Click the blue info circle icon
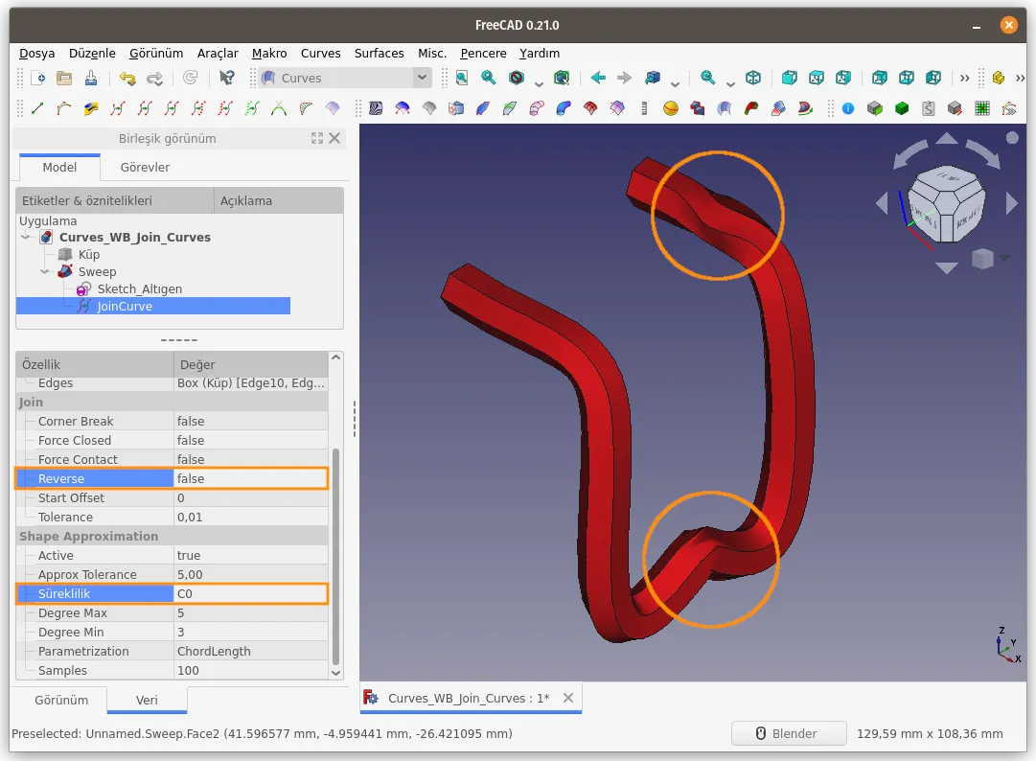This screenshot has width=1036, height=761. point(848,108)
